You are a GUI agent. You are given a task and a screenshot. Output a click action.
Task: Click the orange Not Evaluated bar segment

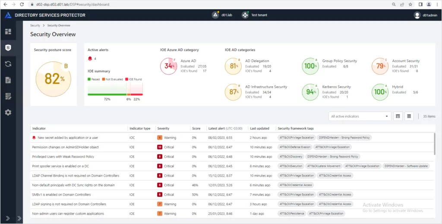(x=129, y=94)
